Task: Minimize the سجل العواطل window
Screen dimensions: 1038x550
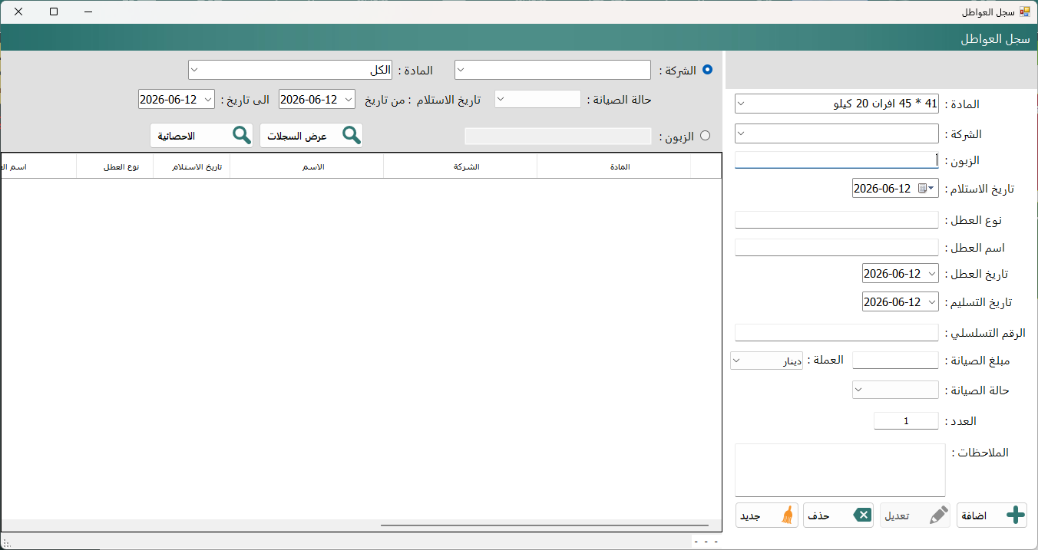Action: pos(89,12)
